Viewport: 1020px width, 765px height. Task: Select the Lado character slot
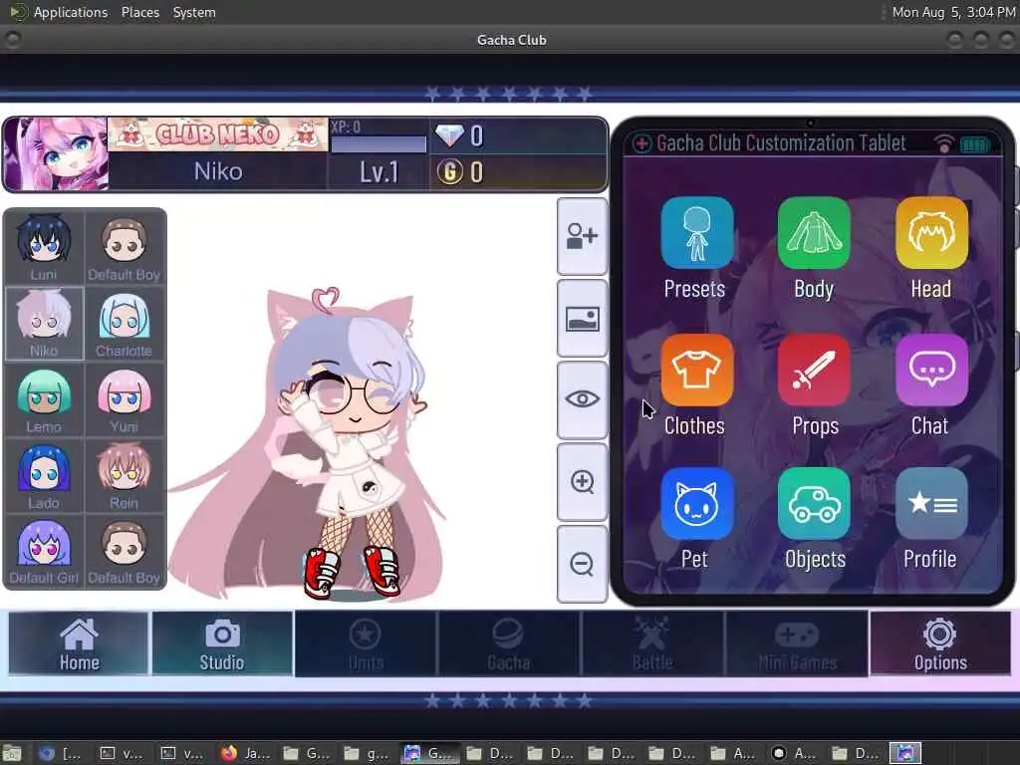click(x=44, y=475)
